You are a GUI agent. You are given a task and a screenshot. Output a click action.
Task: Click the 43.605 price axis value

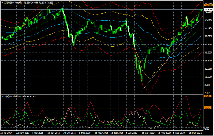tap(208, 45)
